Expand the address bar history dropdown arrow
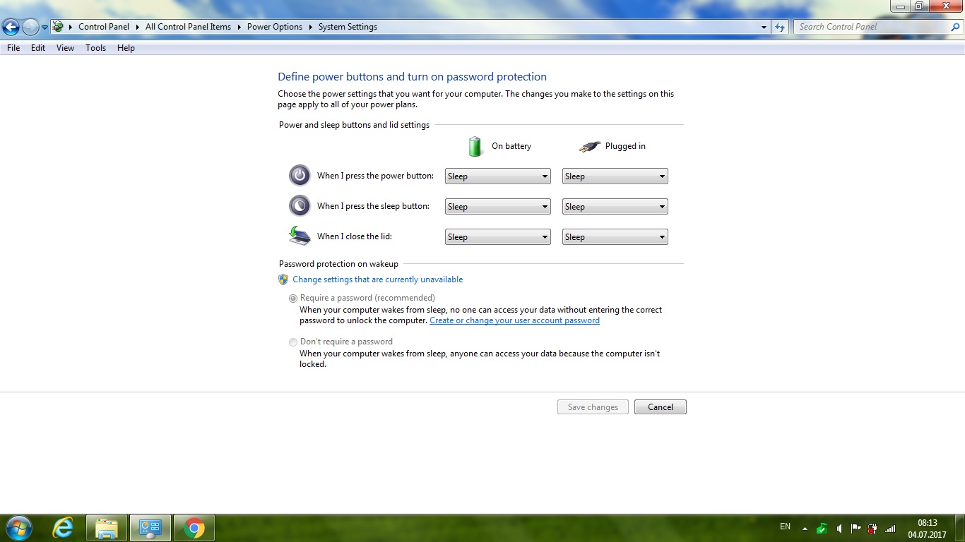 pos(764,27)
